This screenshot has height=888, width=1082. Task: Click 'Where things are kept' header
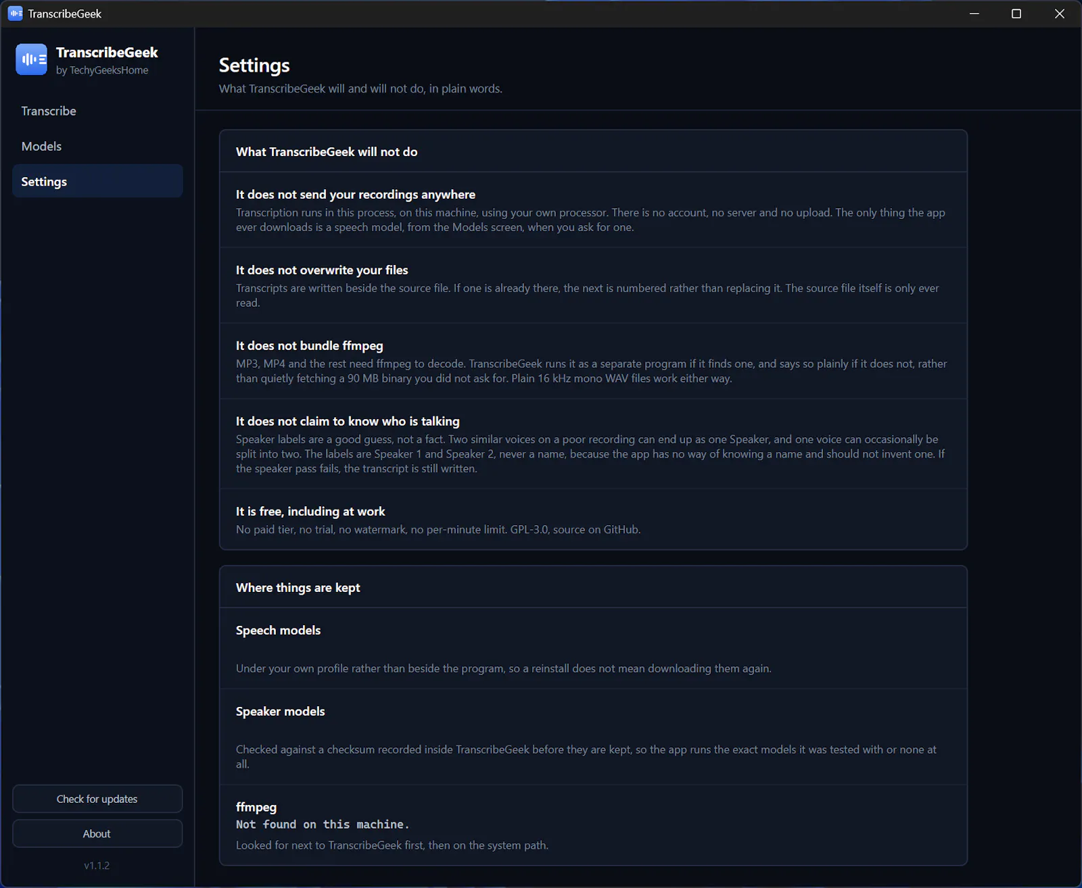click(x=298, y=588)
